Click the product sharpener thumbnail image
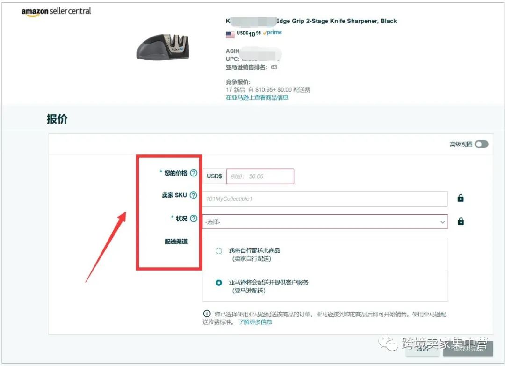505x366 pixels. point(162,46)
